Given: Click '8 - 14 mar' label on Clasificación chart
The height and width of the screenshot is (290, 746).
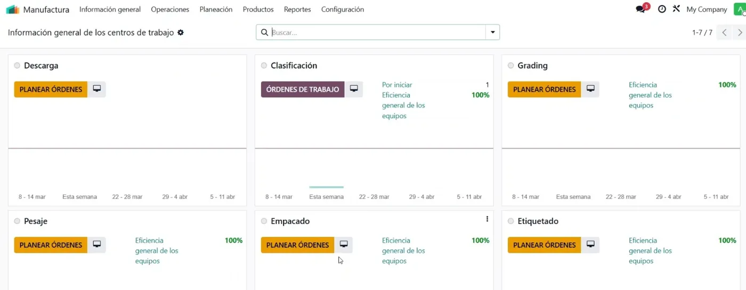Looking at the screenshot, I should coord(279,197).
